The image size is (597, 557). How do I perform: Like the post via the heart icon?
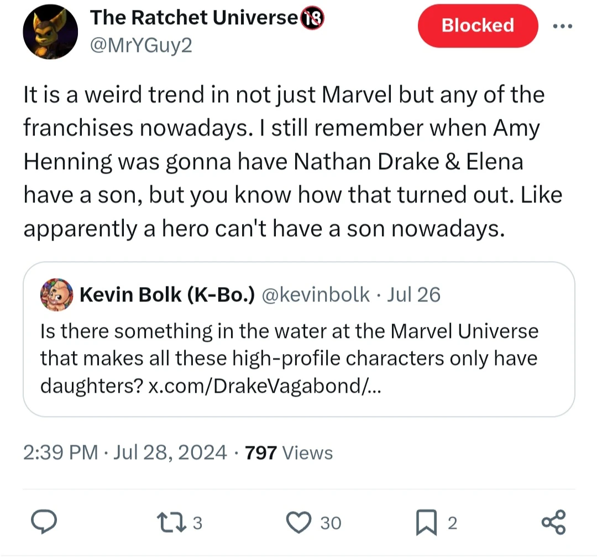tap(298, 520)
